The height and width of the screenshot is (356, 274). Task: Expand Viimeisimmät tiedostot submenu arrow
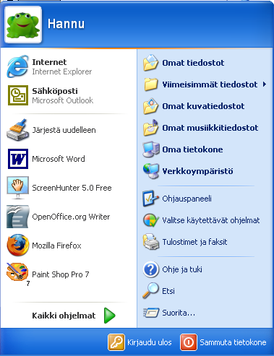point(265,84)
